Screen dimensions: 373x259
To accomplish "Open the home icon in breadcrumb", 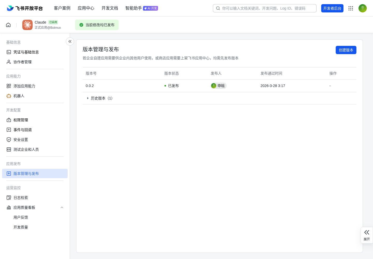I will pyautogui.click(x=8, y=25).
